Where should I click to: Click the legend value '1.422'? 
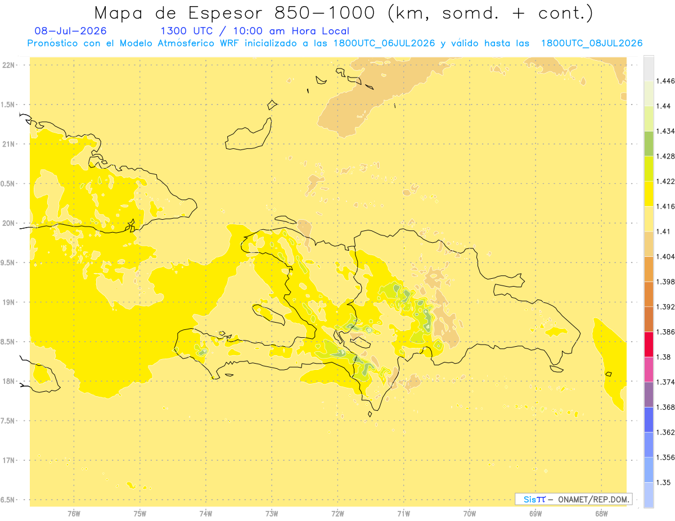[665, 181]
